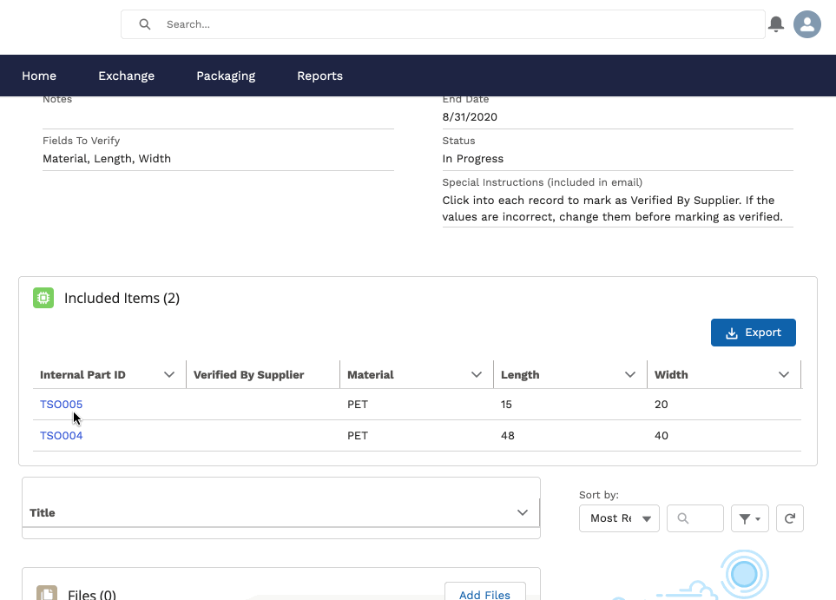Click the search magnifier icon
The height and width of the screenshot is (600, 836).
click(144, 24)
